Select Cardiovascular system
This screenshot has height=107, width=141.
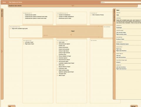(31, 15)
